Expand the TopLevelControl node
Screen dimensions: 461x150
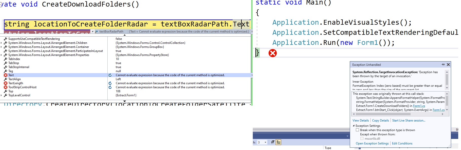[x=2, y=95]
